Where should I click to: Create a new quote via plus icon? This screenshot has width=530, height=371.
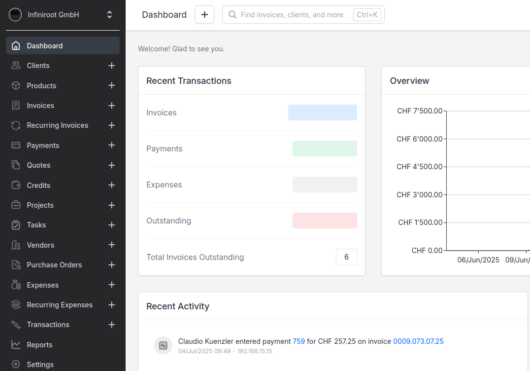pyautogui.click(x=111, y=165)
